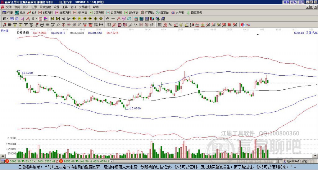Click the percent % drawing tool
This screenshot has width=318, height=170.
(x=170, y=25)
